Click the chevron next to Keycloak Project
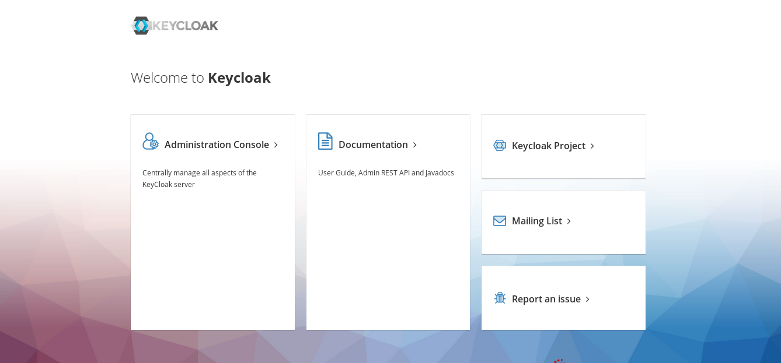 (592, 146)
